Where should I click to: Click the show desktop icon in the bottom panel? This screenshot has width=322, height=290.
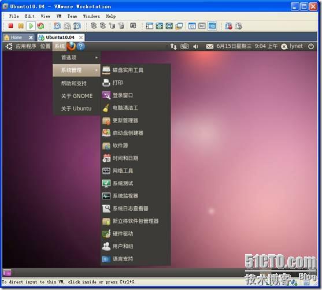(7, 273)
